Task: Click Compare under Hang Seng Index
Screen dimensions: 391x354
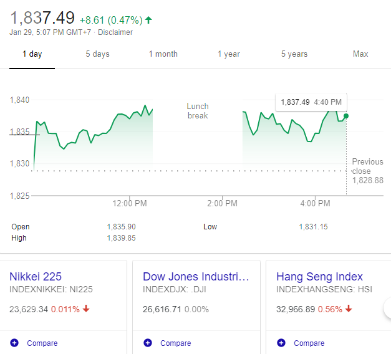Action: point(309,343)
